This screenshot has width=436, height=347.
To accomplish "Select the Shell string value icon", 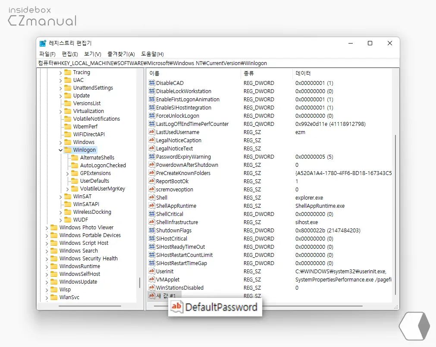I will [151, 198].
